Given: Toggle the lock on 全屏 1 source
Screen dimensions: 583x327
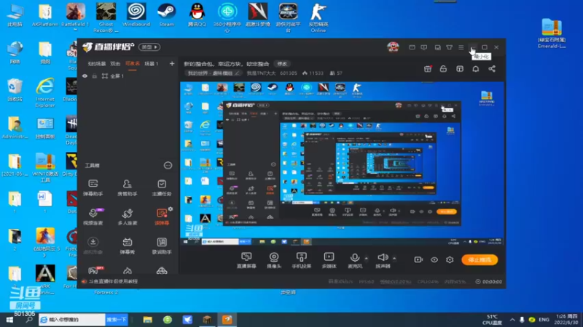Looking at the screenshot, I should (x=95, y=76).
